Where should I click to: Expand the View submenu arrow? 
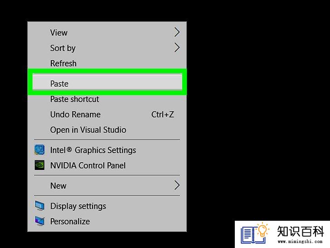point(177,32)
